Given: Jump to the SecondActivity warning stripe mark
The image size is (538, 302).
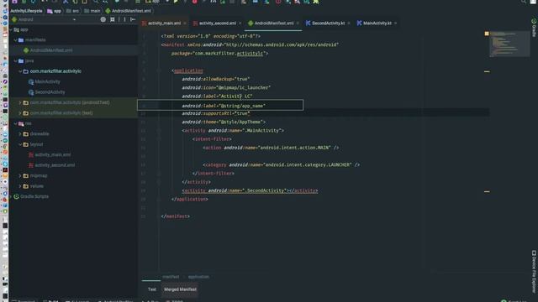Looking at the screenshot, I should [x=487, y=192].
